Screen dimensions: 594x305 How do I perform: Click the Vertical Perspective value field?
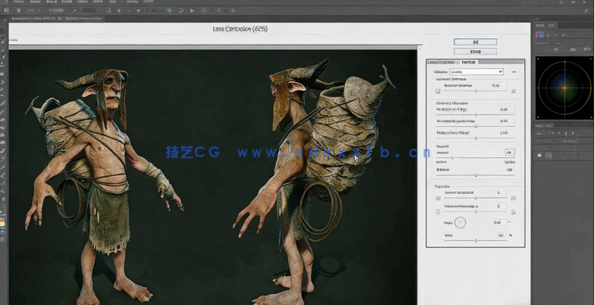pos(502,192)
